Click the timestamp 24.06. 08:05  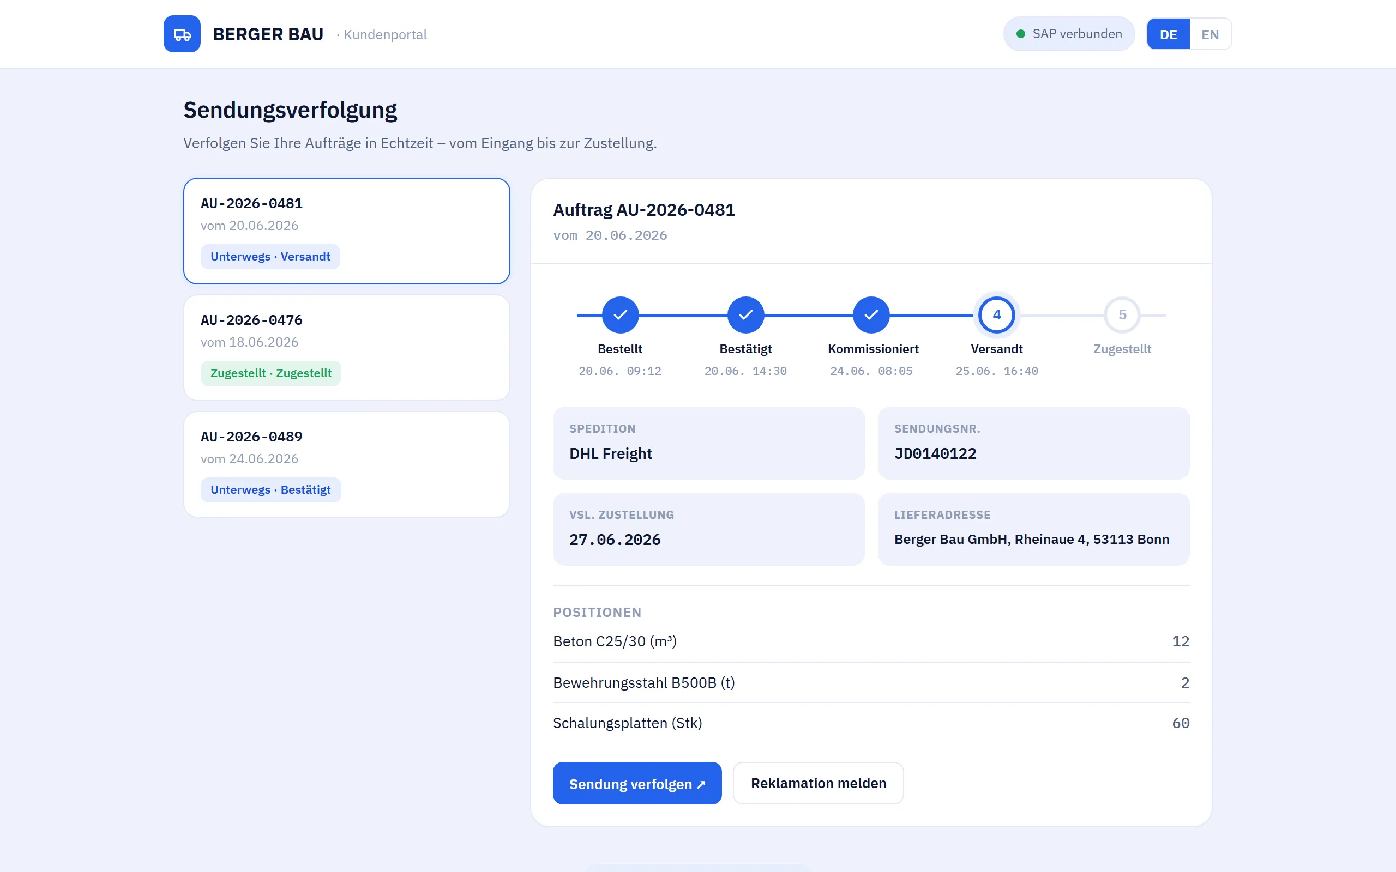coord(871,371)
